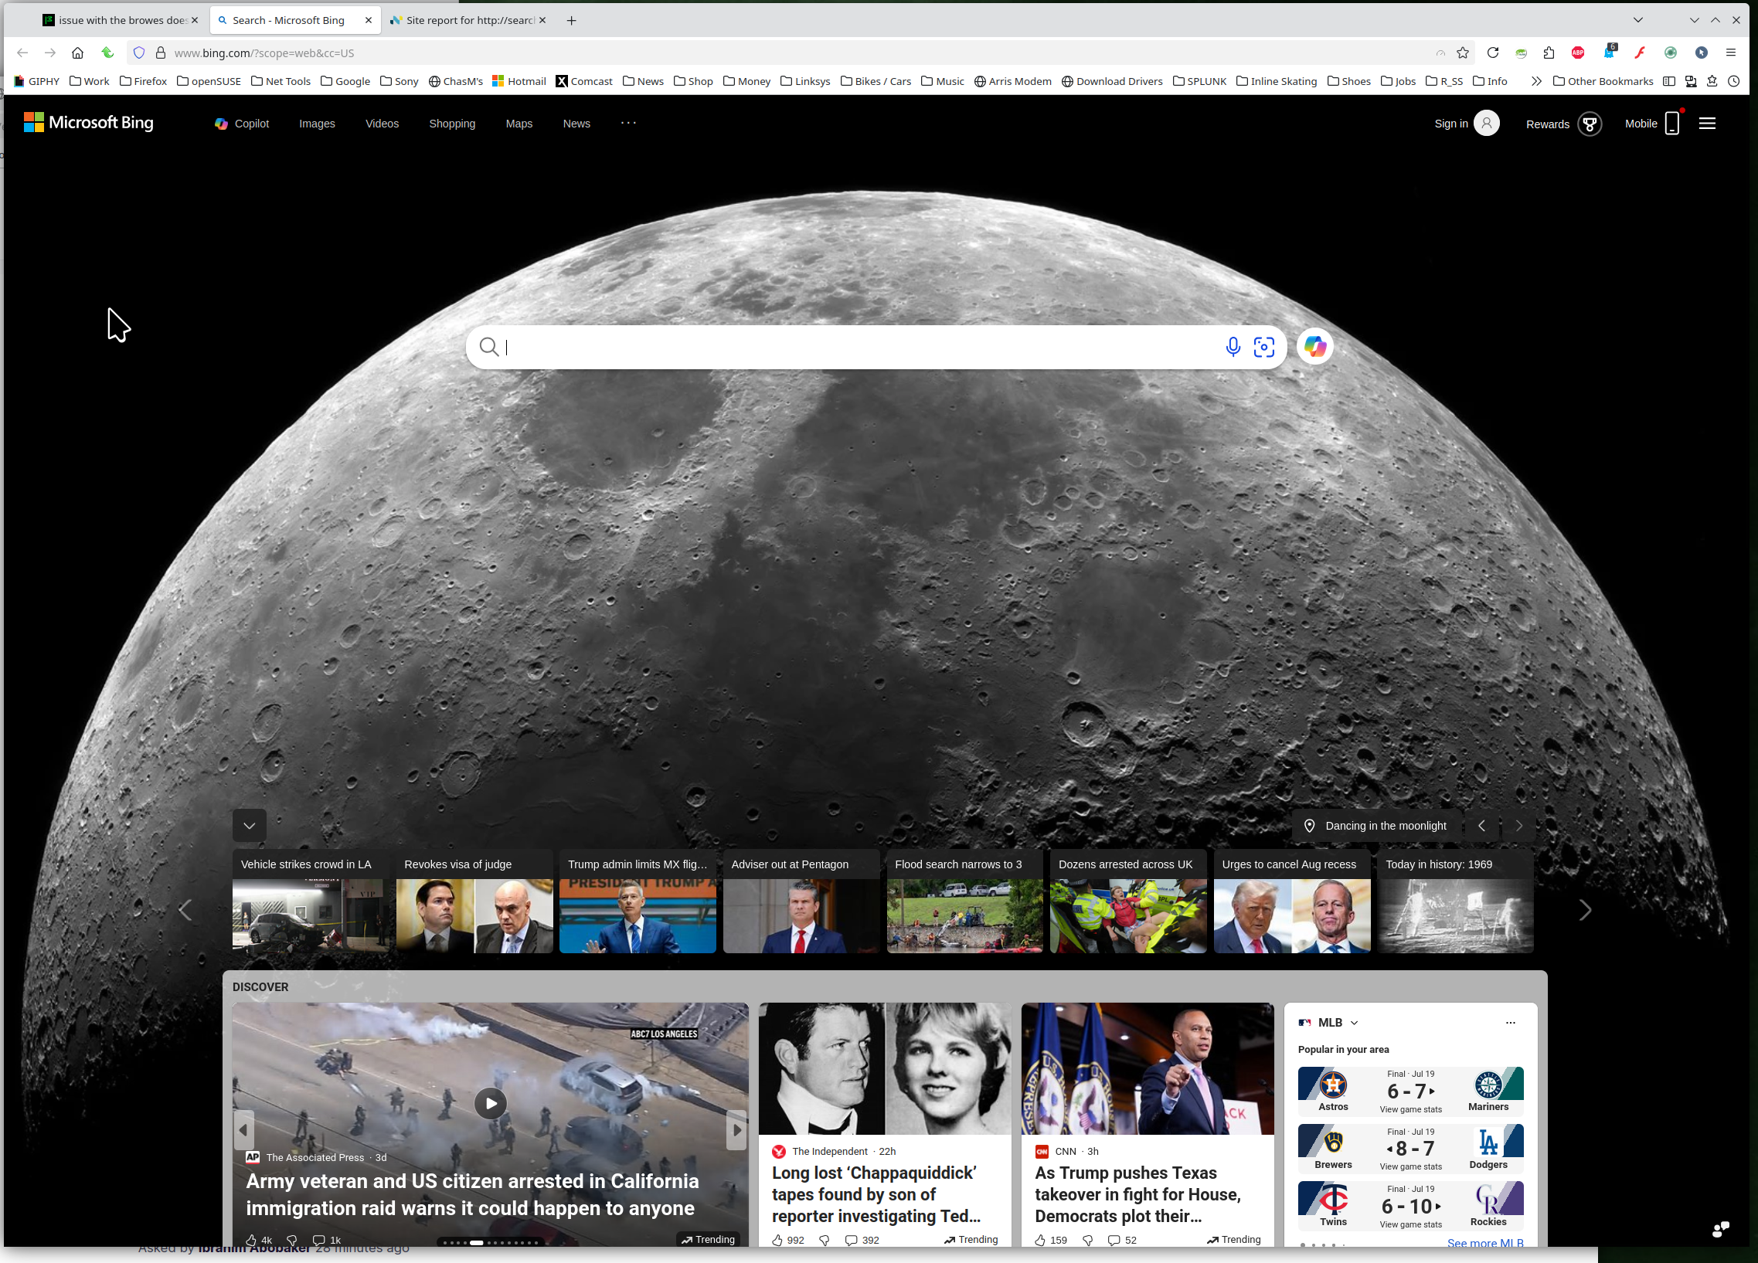Open visual search camera icon
This screenshot has height=1263, width=1758.
1263,347
